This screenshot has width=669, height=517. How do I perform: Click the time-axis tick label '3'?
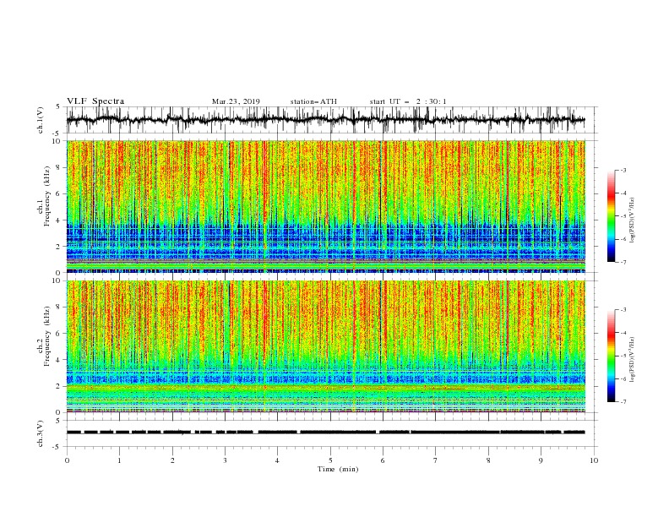pos(225,460)
